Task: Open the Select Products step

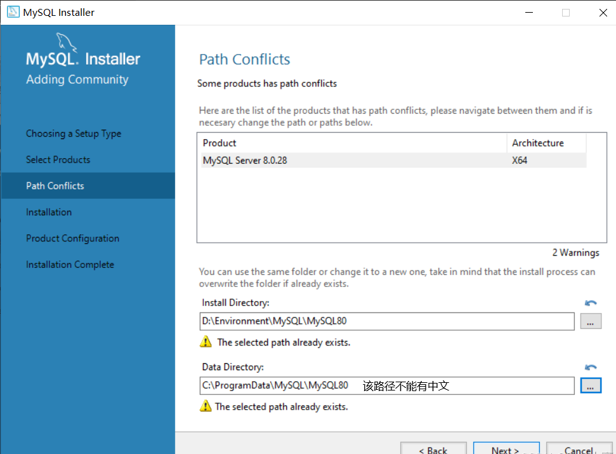Action: click(58, 159)
